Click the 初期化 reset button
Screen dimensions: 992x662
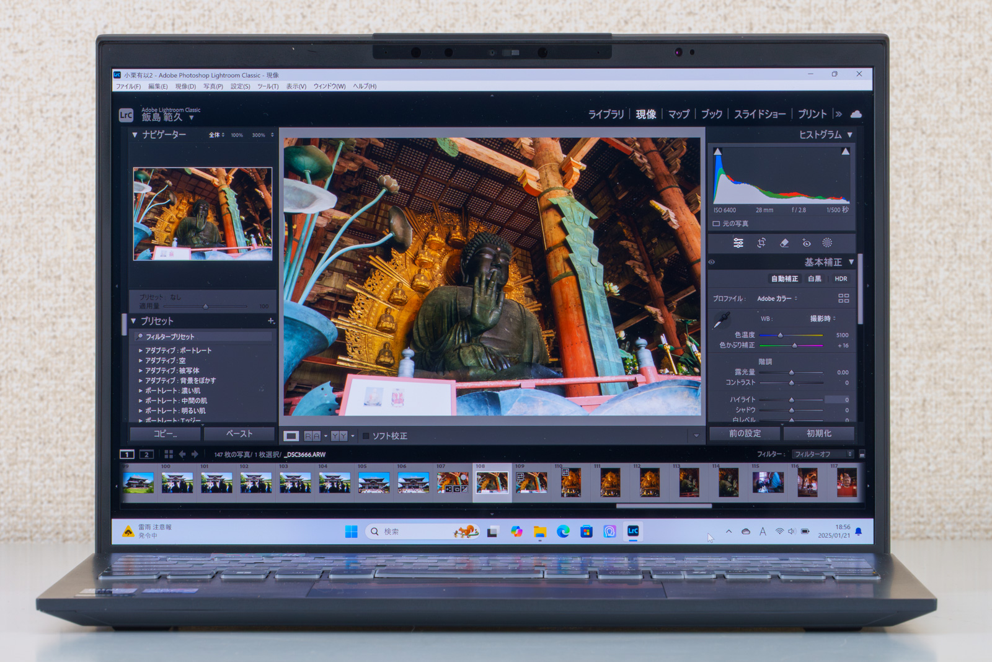[x=819, y=434]
